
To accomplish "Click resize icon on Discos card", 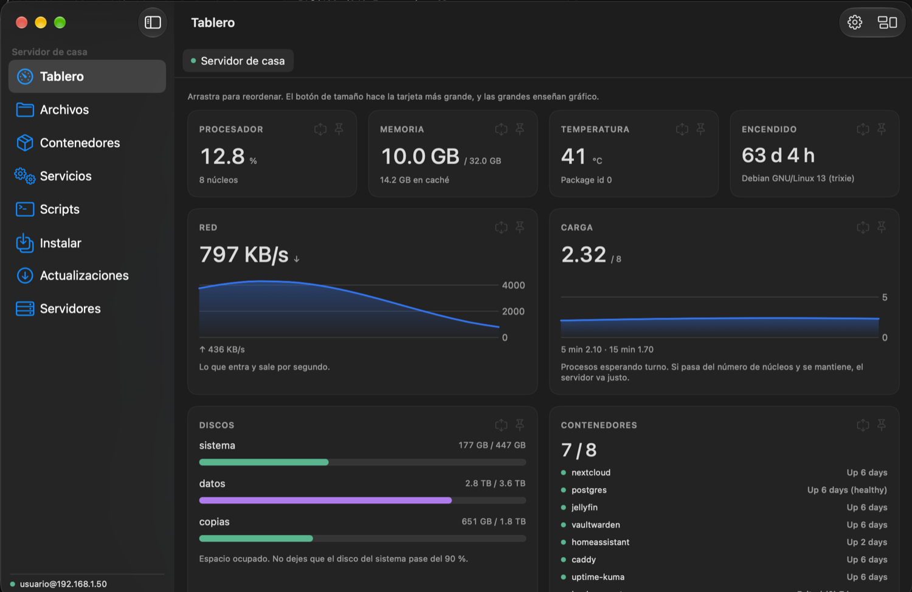I will click(x=501, y=425).
